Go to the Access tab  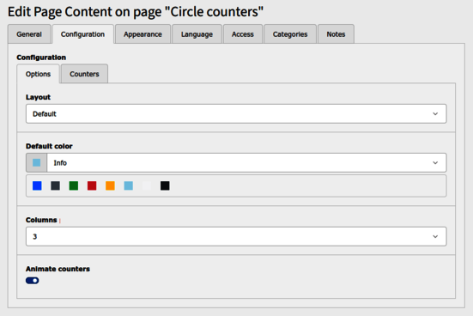(243, 34)
